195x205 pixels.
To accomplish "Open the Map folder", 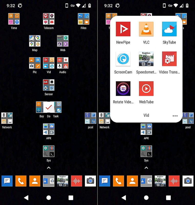I will (35, 41).
